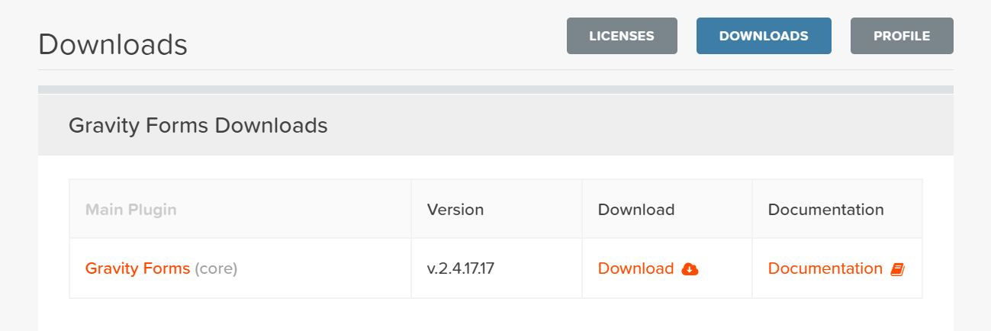The image size is (991, 331).
Task: Click the Documentation column header
Action: 825,209
